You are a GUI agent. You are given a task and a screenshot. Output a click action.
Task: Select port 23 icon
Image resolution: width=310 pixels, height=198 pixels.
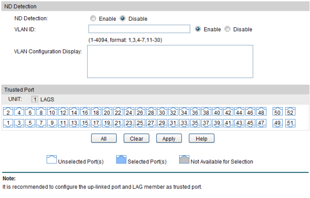pos(129,123)
